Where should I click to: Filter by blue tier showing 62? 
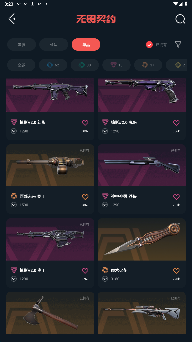pyautogui.click(x=53, y=65)
